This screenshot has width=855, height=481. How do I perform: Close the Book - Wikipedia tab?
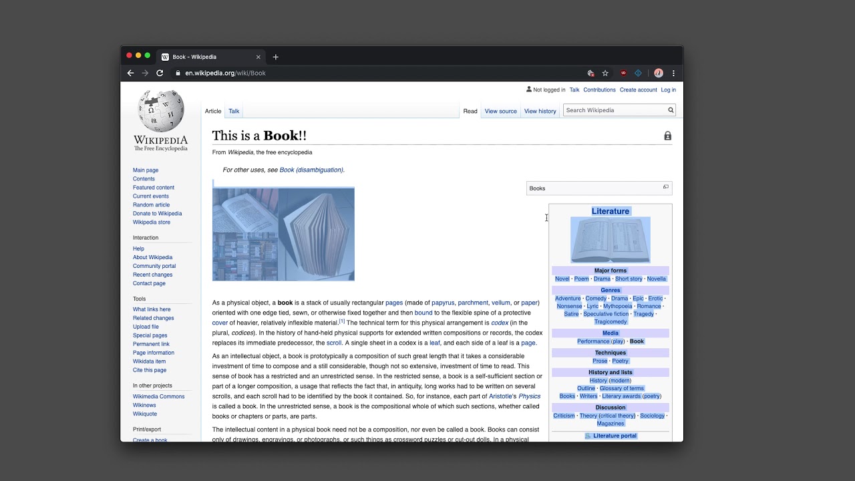tap(258, 57)
